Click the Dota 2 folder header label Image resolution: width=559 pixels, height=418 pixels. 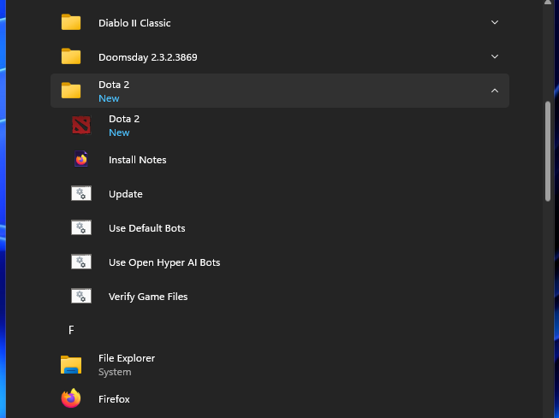click(114, 85)
